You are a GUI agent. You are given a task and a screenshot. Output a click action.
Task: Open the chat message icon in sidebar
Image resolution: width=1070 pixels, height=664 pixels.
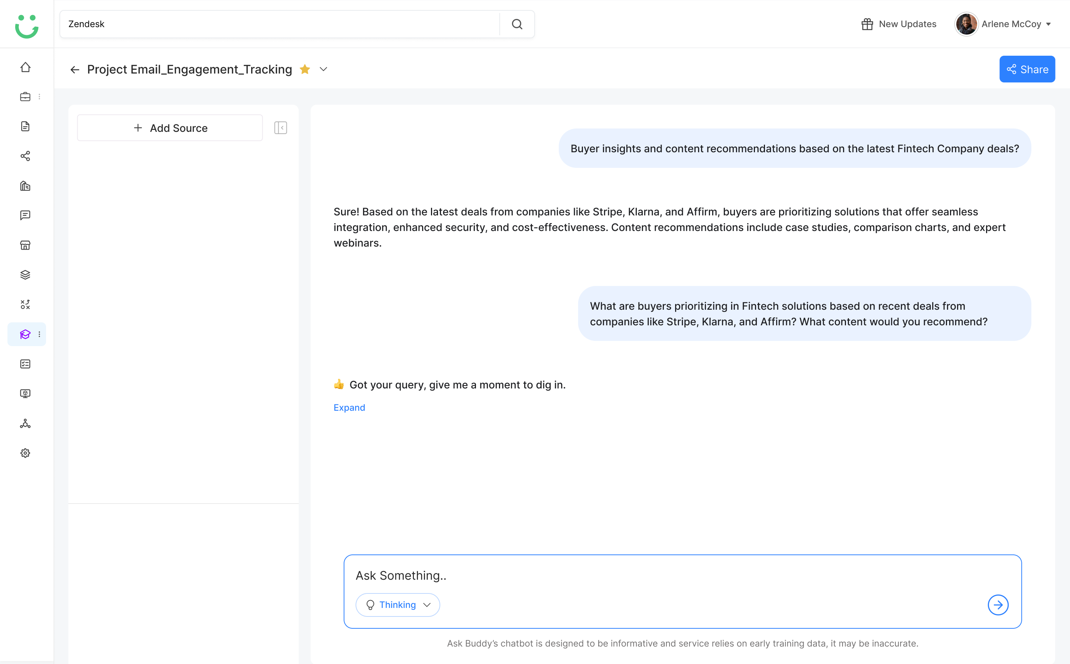26,215
